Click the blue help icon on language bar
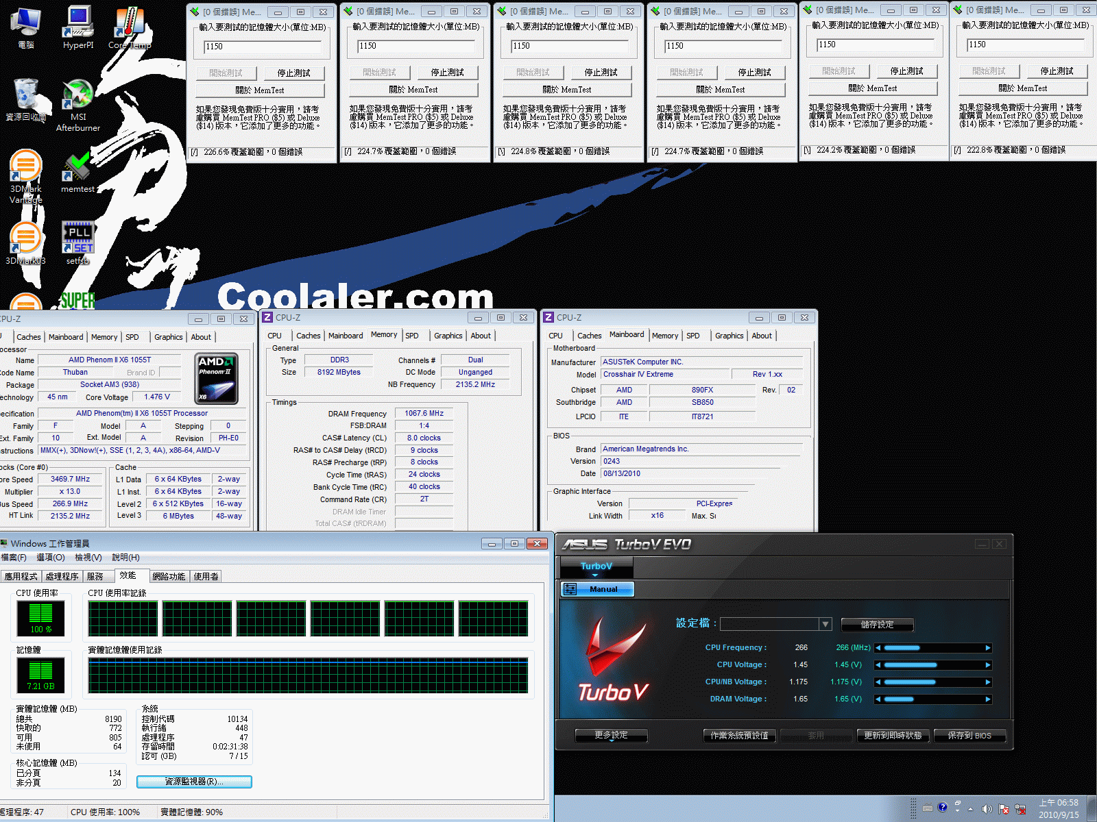Screen dimensions: 1097x822 click(943, 807)
